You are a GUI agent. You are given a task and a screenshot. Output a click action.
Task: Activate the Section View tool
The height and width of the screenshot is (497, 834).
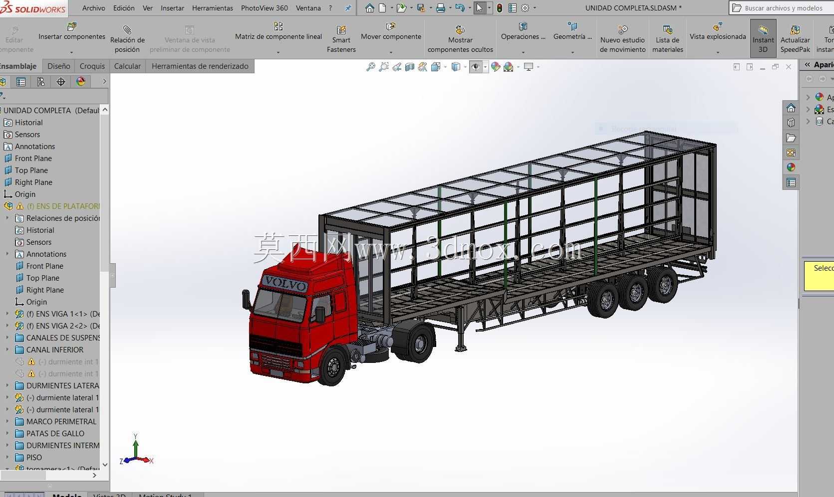[410, 67]
